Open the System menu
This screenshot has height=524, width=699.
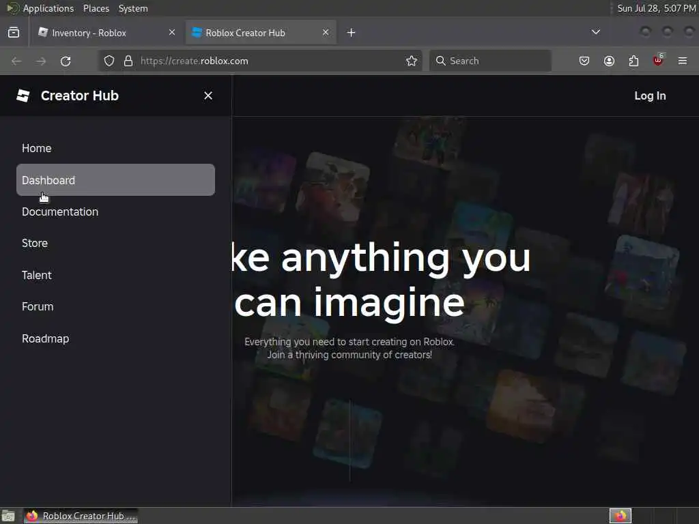pyautogui.click(x=133, y=8)
